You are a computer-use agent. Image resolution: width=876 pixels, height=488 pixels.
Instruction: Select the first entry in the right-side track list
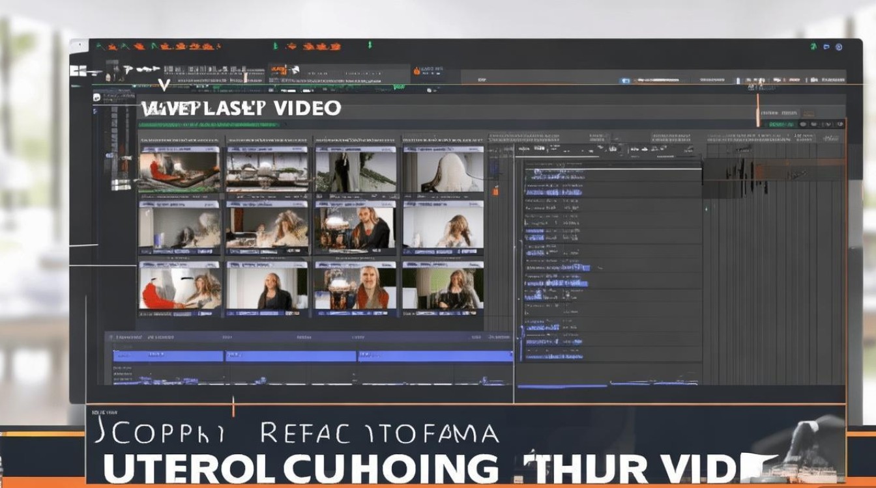[554, 174]
